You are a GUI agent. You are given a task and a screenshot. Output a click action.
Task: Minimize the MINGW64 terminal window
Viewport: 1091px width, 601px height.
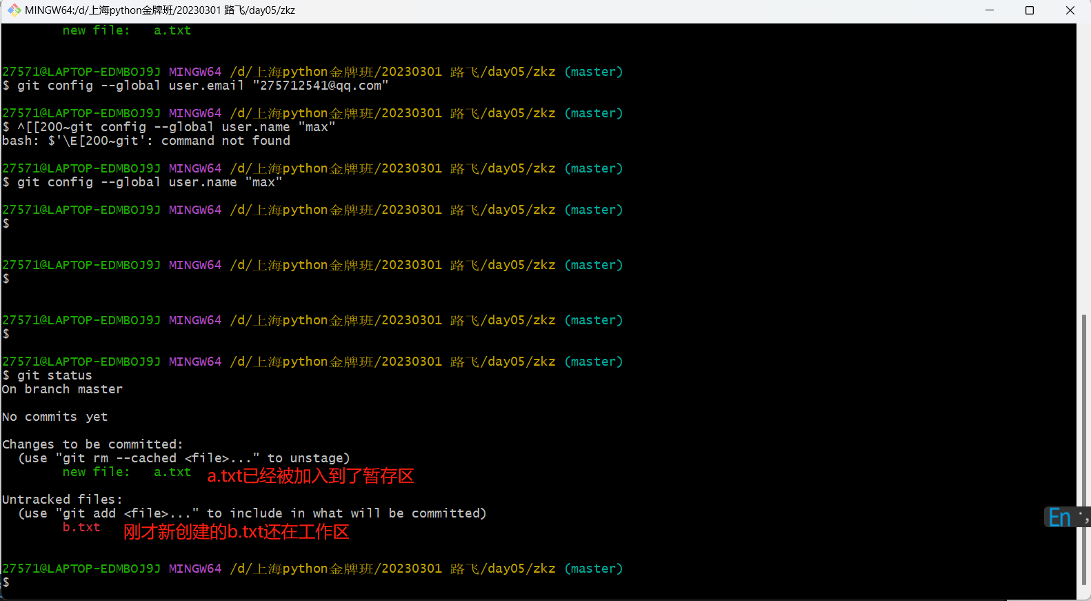(990, 10)
